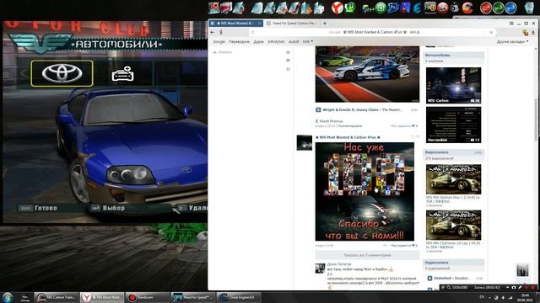Click the group avatar beside the 100 post
Image resolution: width=540 pixels, height=303 pixels.
305,142
